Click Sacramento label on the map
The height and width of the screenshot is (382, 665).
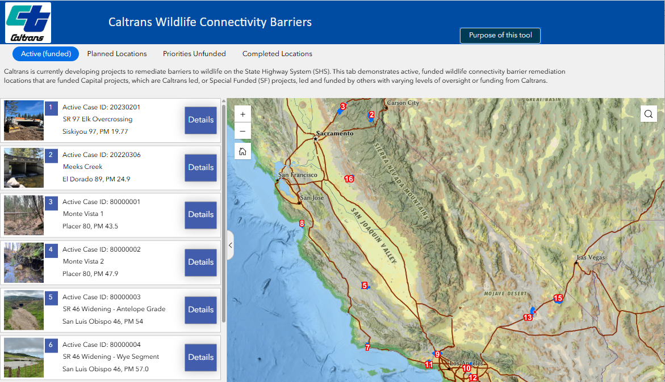pos(334,133)
